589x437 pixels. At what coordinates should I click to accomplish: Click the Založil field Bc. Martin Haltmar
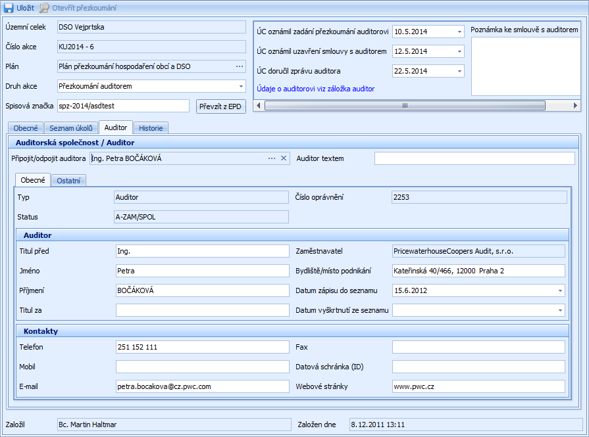coord(174,425)
